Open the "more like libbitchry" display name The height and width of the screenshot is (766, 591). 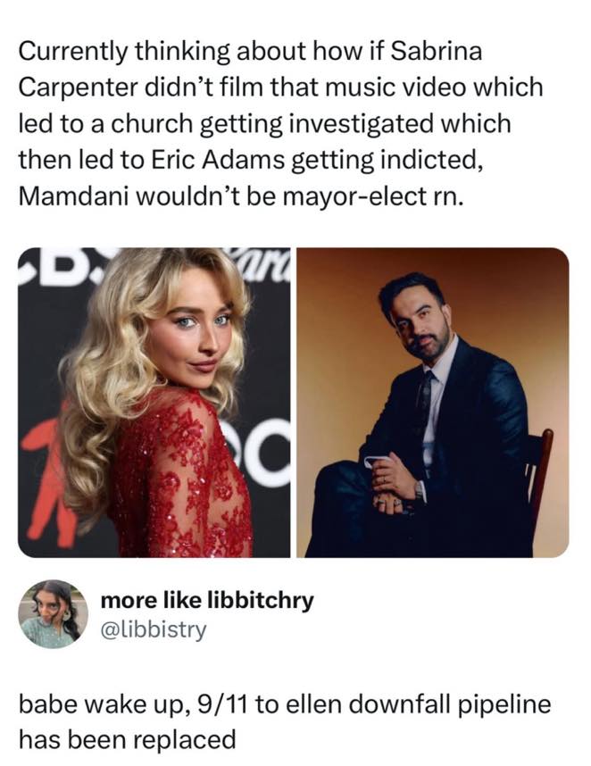click(x=207, y=600)
